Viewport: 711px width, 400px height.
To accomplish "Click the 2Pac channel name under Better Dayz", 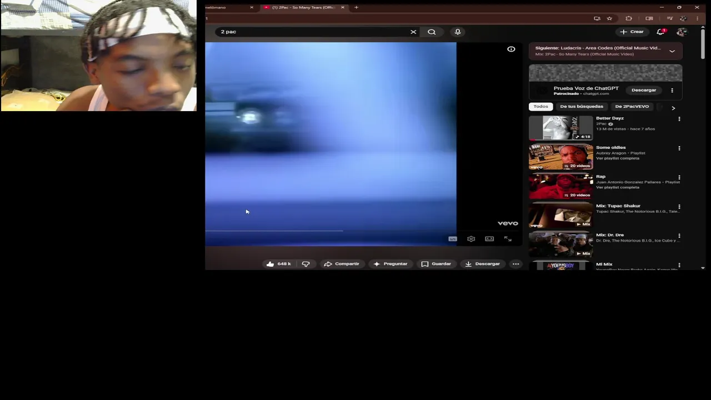I will pos(602,124).
